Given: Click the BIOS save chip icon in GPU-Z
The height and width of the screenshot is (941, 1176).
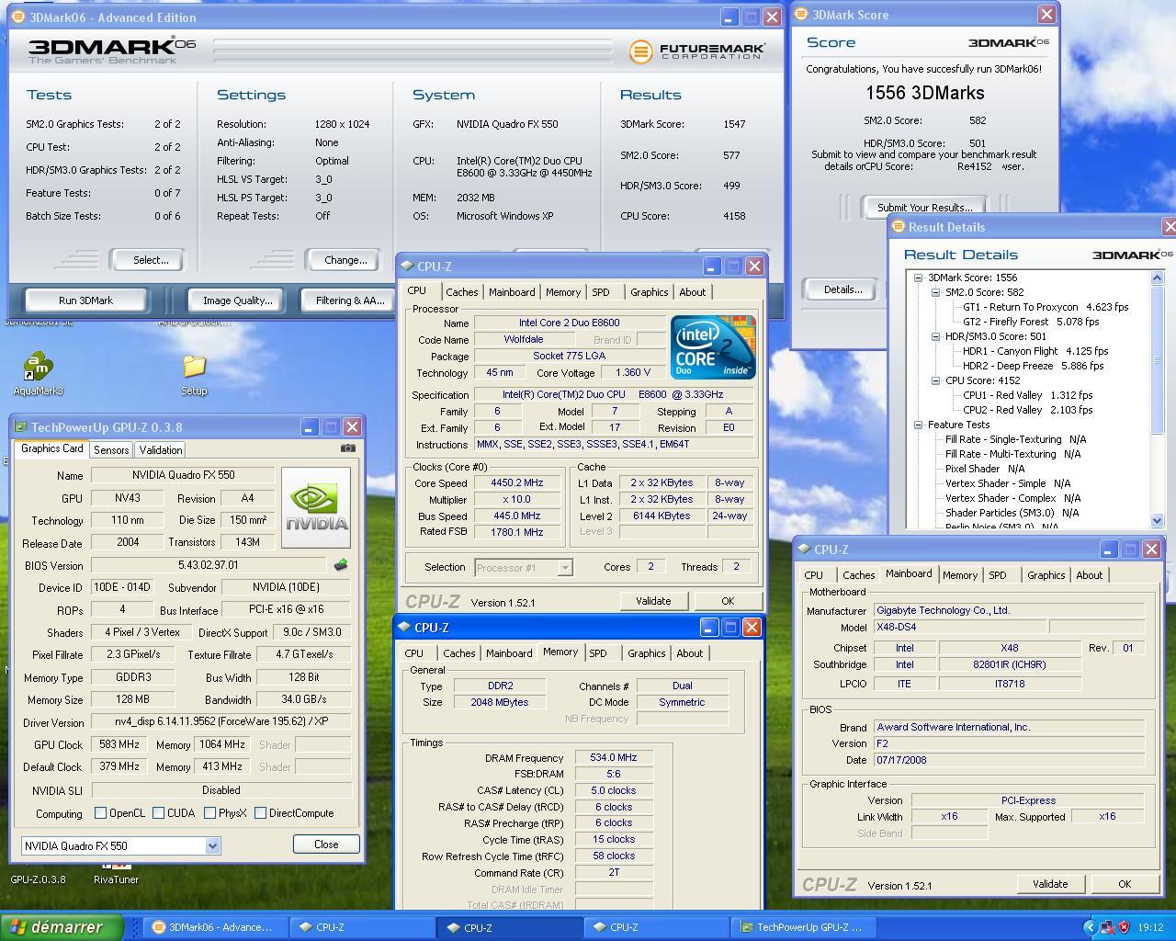Looking at the screenshot, I should point(340,565).
